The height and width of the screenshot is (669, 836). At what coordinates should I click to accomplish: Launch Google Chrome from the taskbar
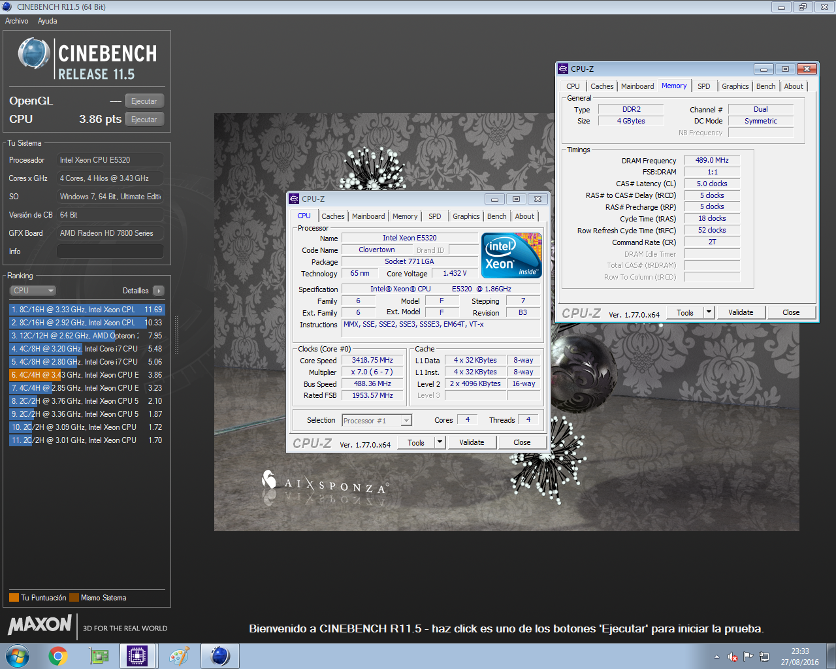point(58,656)
